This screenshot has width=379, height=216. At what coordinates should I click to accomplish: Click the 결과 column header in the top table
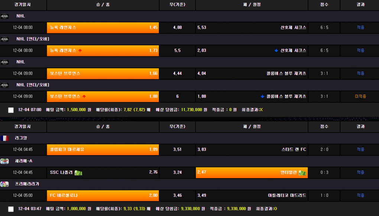pyautogui.click(x=360, y=5)
